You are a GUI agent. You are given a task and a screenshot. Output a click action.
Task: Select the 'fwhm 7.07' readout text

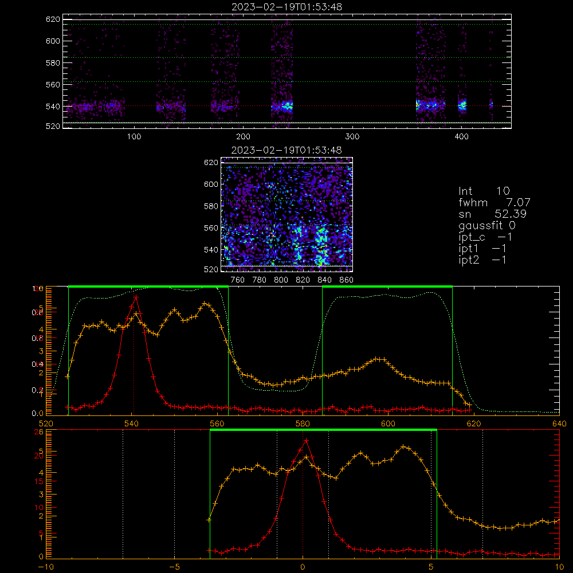(x=494, y=202)
